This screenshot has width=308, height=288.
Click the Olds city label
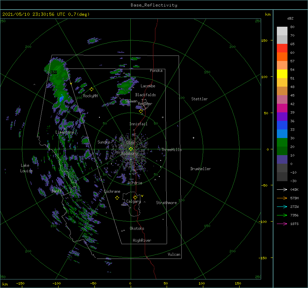point(130,142)
